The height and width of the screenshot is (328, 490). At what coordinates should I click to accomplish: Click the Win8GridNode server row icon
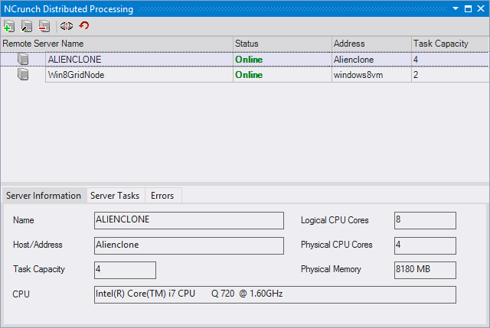(x=23, y=75)
